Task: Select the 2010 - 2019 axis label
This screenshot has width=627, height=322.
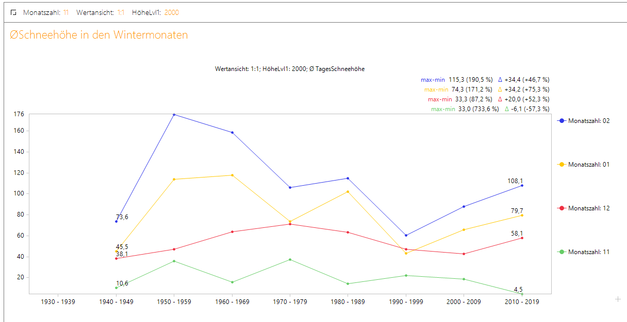Action: [x=522, y=302]
